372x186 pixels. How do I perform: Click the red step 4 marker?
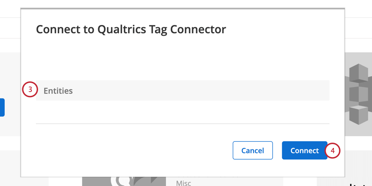332,151
